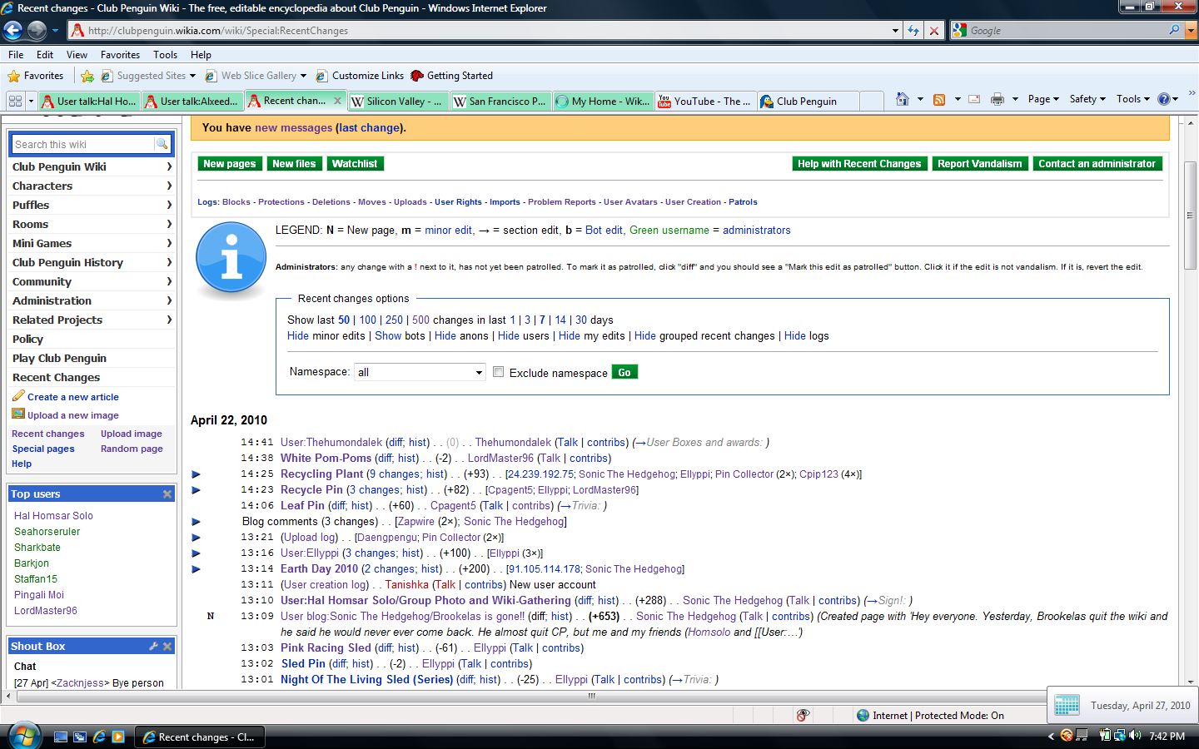Image resolution: width=1199 pixels, height=749 pixels.
Task: Click the Search this wiki field
Action: pos(83,145)
